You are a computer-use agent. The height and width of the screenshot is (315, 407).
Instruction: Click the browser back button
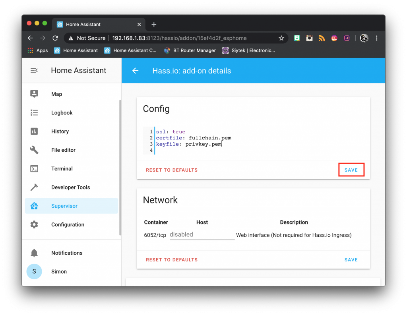point(30,38)
